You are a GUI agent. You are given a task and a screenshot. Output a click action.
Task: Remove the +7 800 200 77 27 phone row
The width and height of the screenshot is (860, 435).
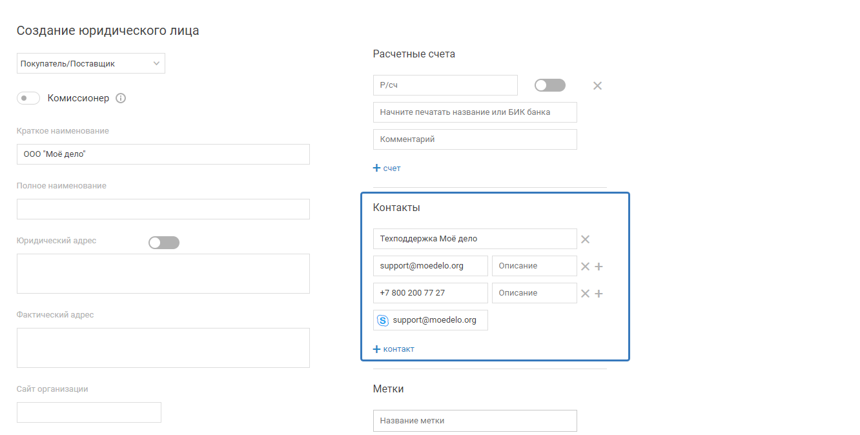click(585, 294)
